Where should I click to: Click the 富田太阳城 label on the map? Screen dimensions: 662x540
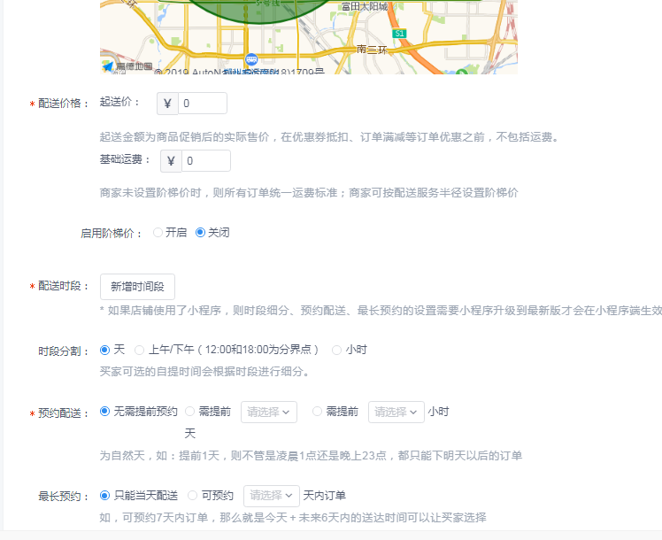coord(365,6)
